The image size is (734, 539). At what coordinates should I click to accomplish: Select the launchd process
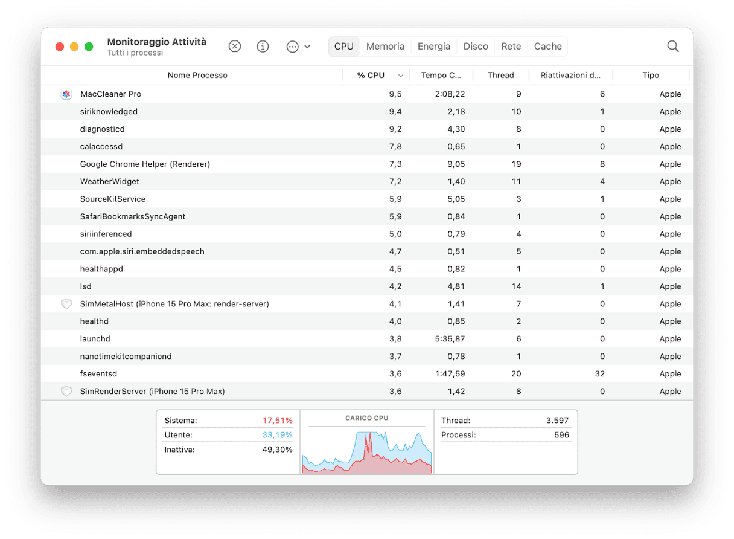[x=367, y=339]
